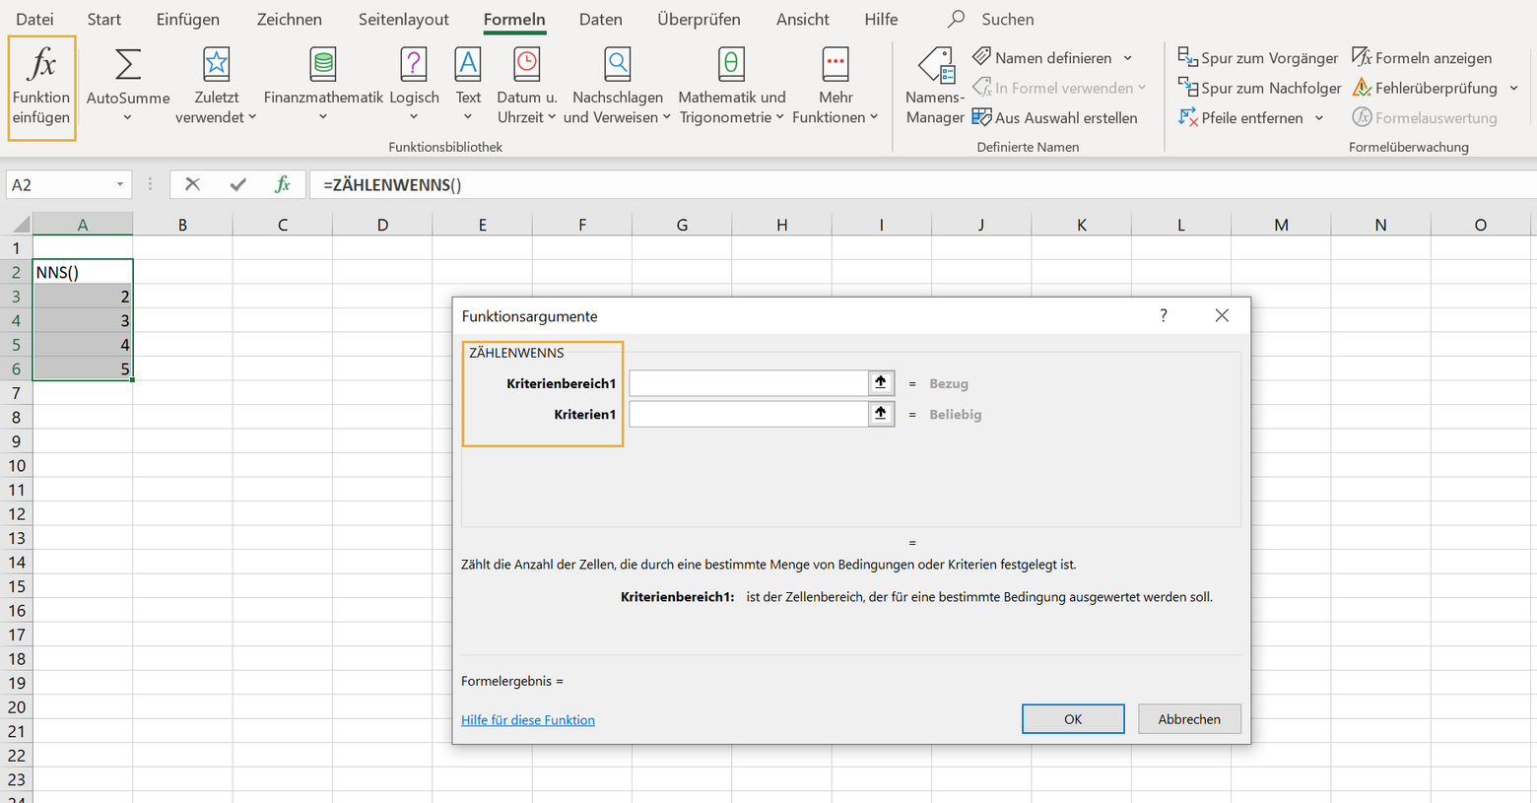This screenshot has height=803, width=1537.
Task: Click Aus Auswahl erstellen
Action: (x=1055, y=117)
